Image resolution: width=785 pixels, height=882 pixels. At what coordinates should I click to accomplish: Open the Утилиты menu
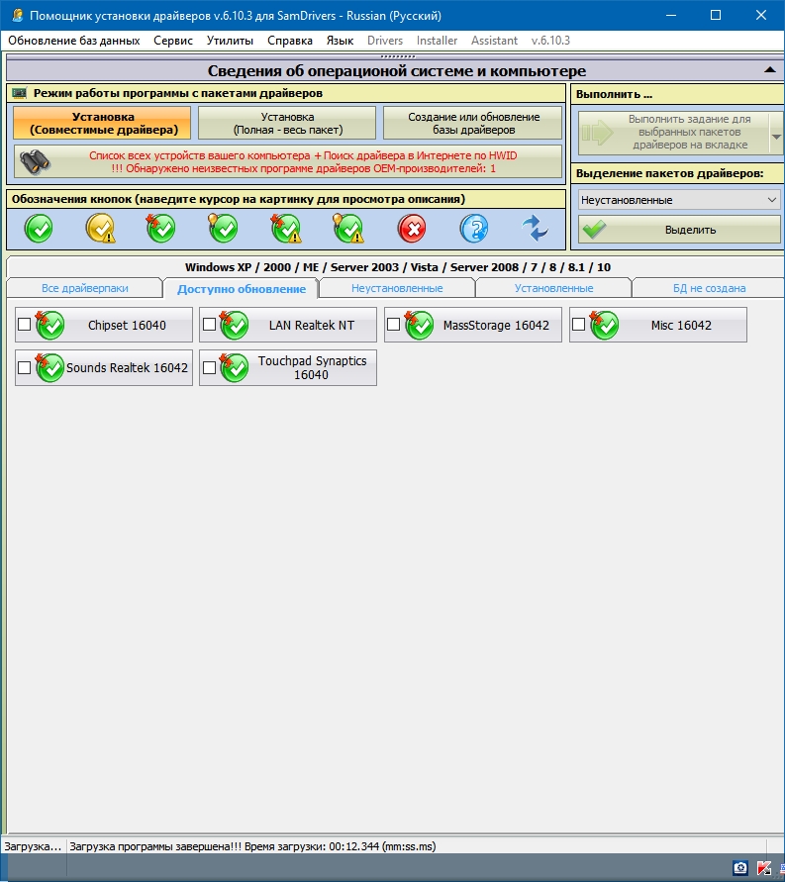[x=230, y=41]
